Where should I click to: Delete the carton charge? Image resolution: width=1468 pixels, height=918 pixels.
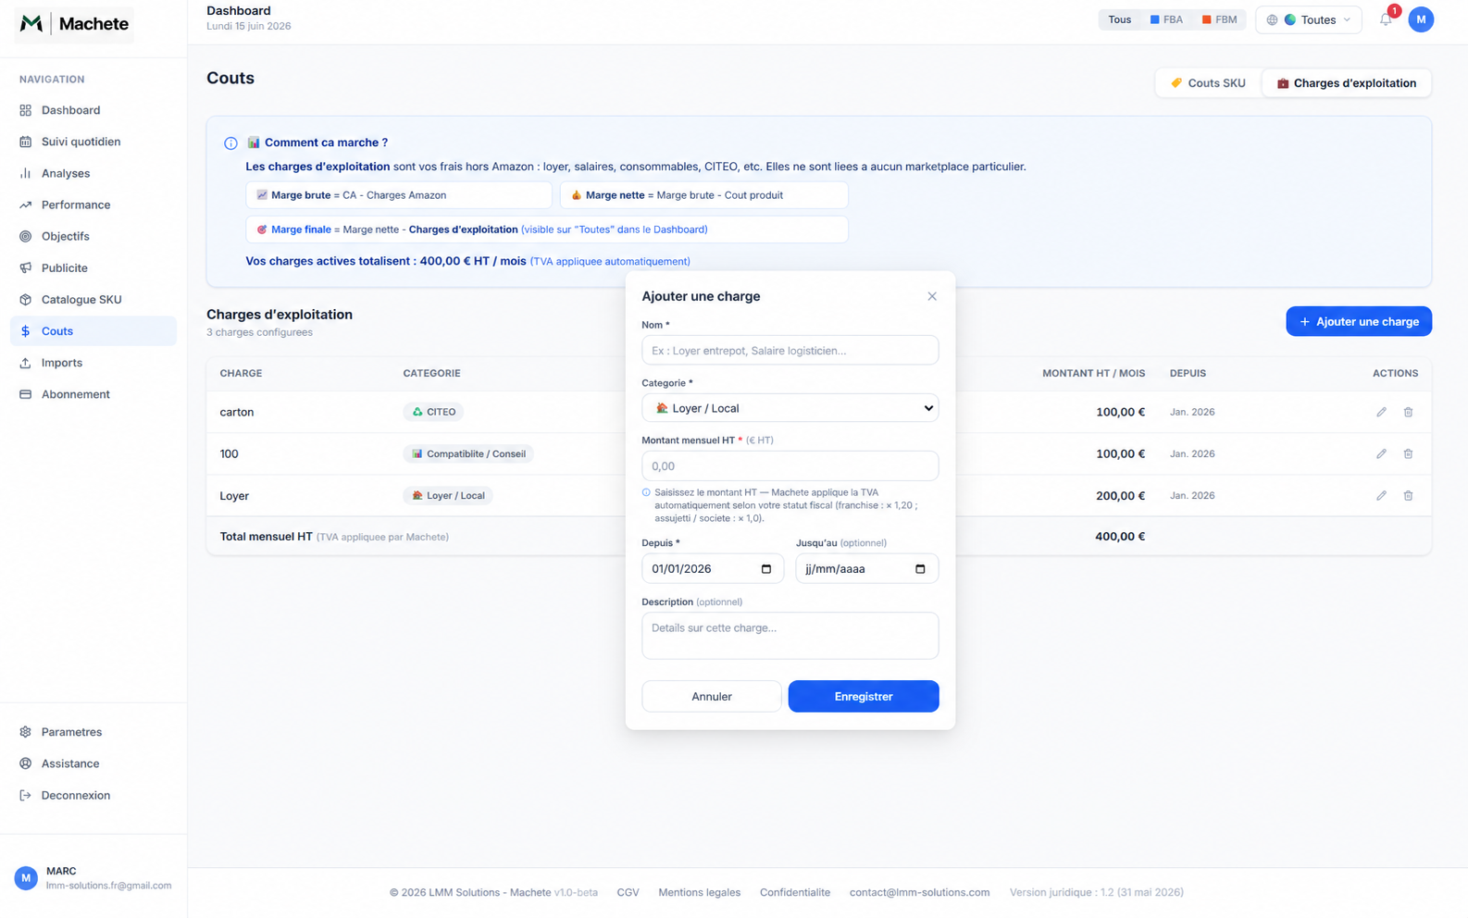pos(1408,412)
